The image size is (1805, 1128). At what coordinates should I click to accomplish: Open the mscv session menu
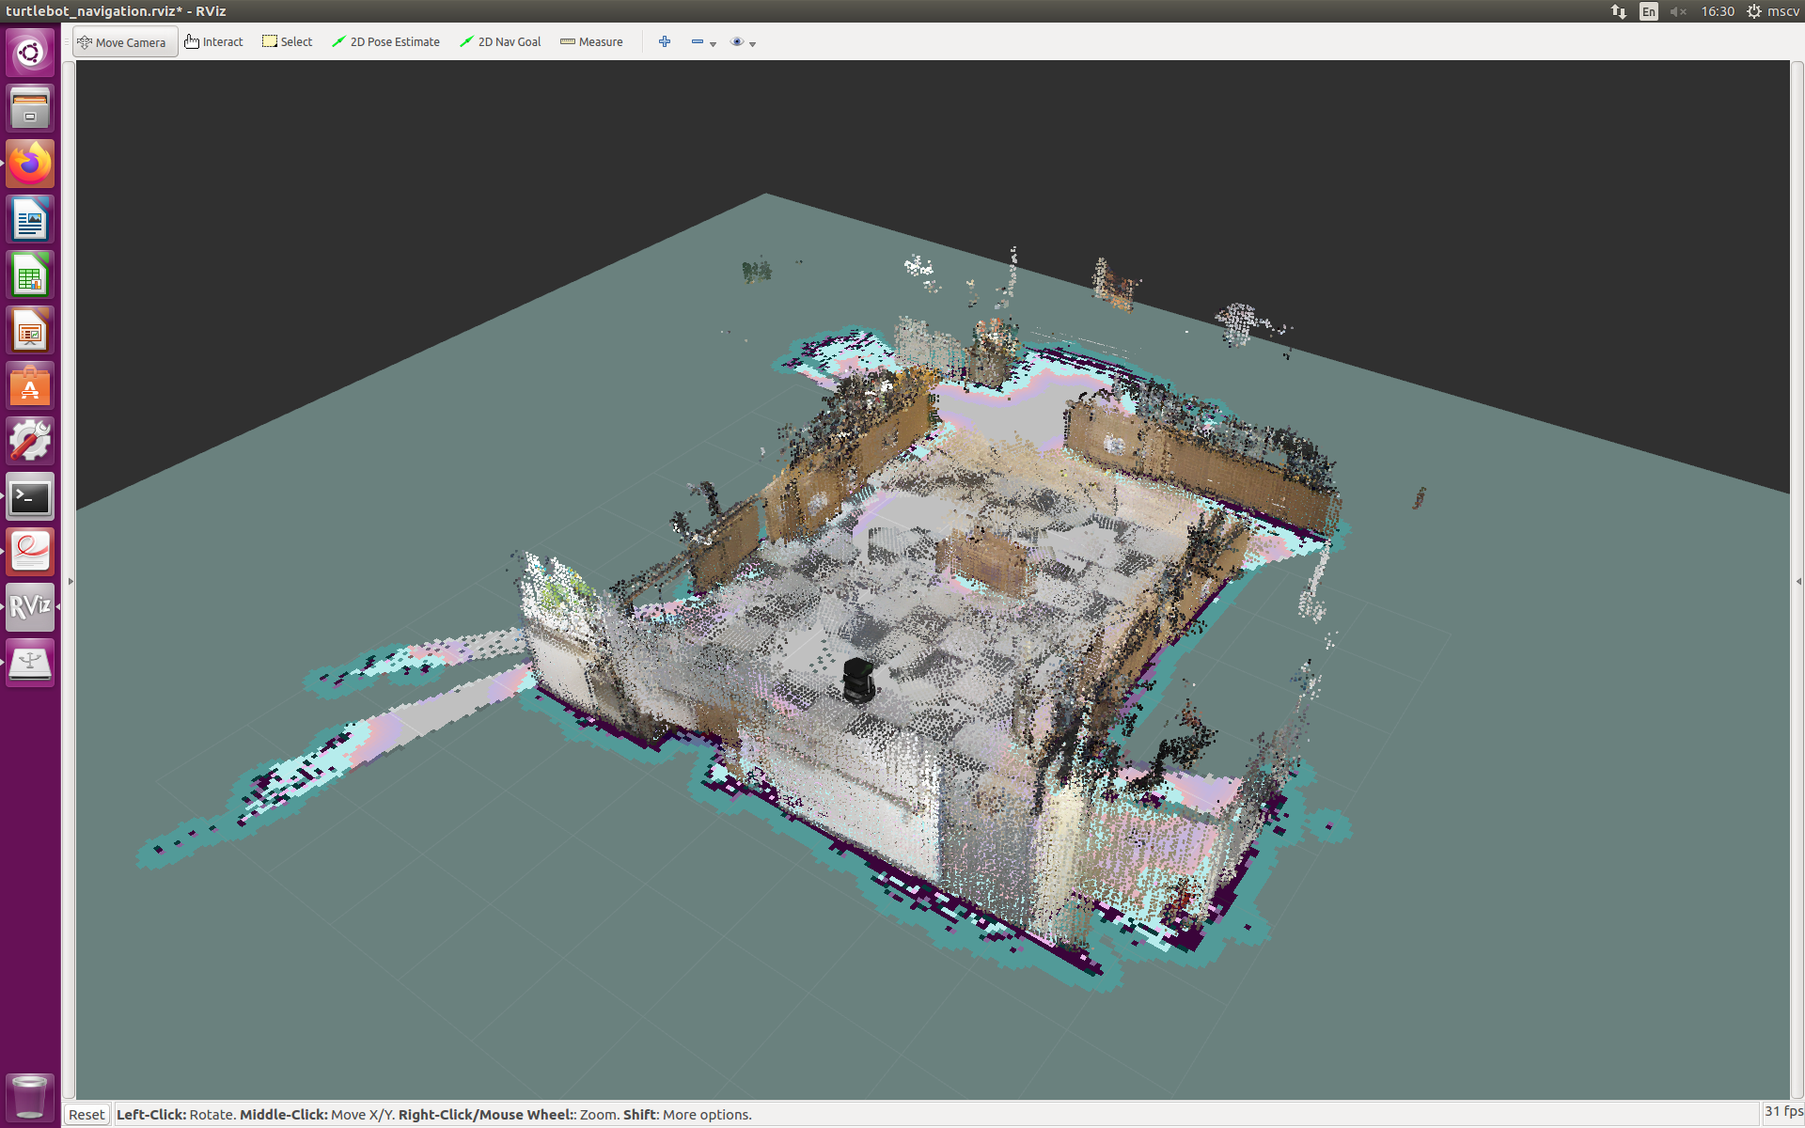pos(1773,11)
